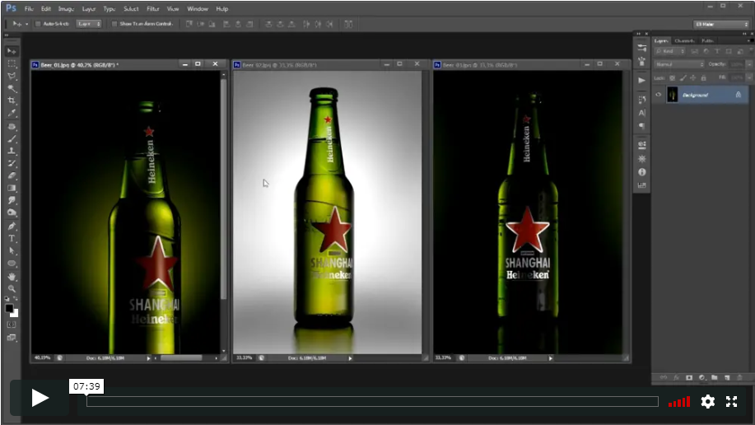The height and width of the screenshot is (425, 755).
Task: Open the Info panel icon
Action: point(642,172)
